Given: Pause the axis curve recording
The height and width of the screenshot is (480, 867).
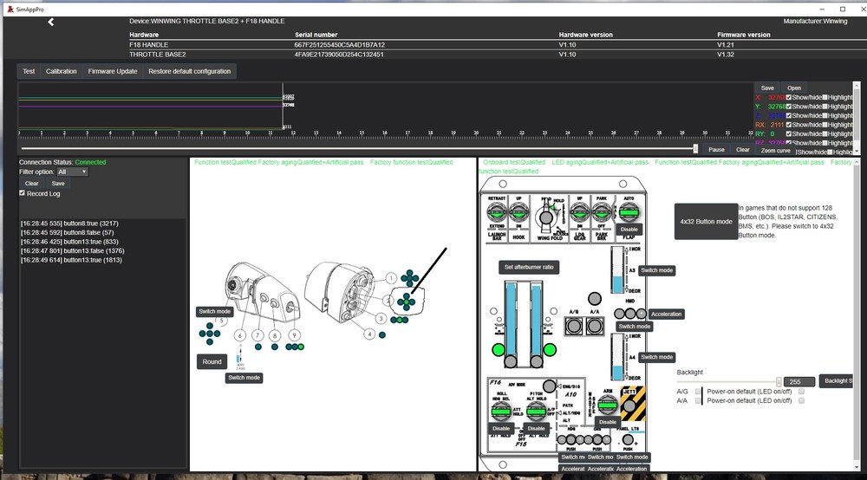Looking at the screenshot, I should tap(717, 150).
